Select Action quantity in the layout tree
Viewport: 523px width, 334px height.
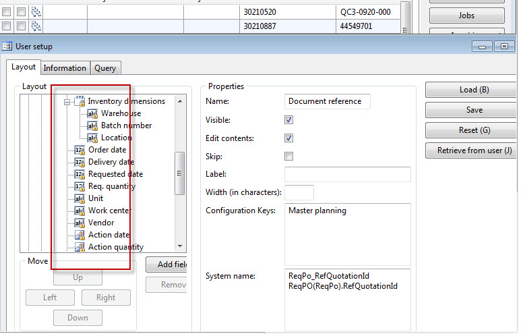pyautogui.click(x=116, y=247)
